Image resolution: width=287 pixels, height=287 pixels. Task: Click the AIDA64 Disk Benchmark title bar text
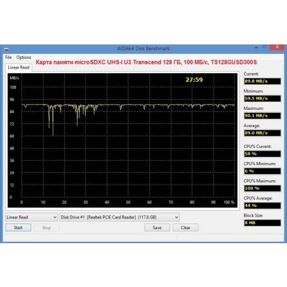coord(143,48)
